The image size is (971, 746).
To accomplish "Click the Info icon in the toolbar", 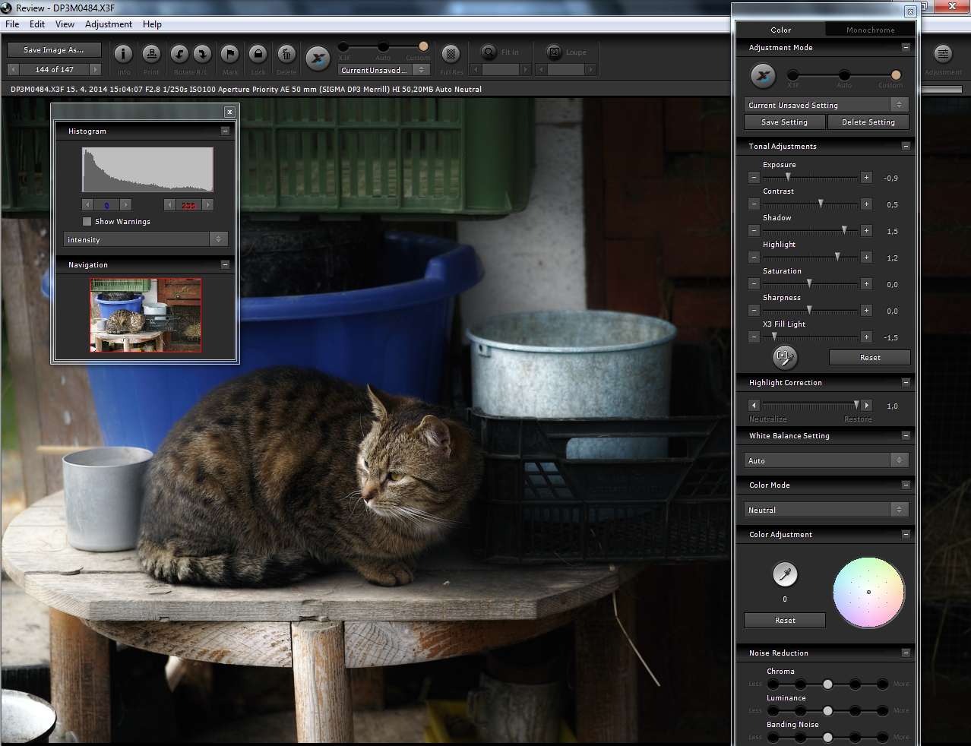I will click(123, 55).
